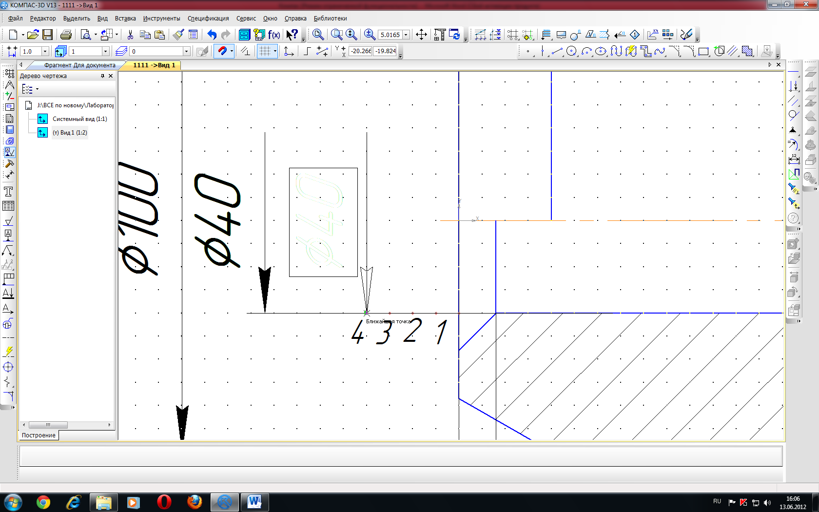Toggle the Designations sidebar panel button

pos(9,152)
